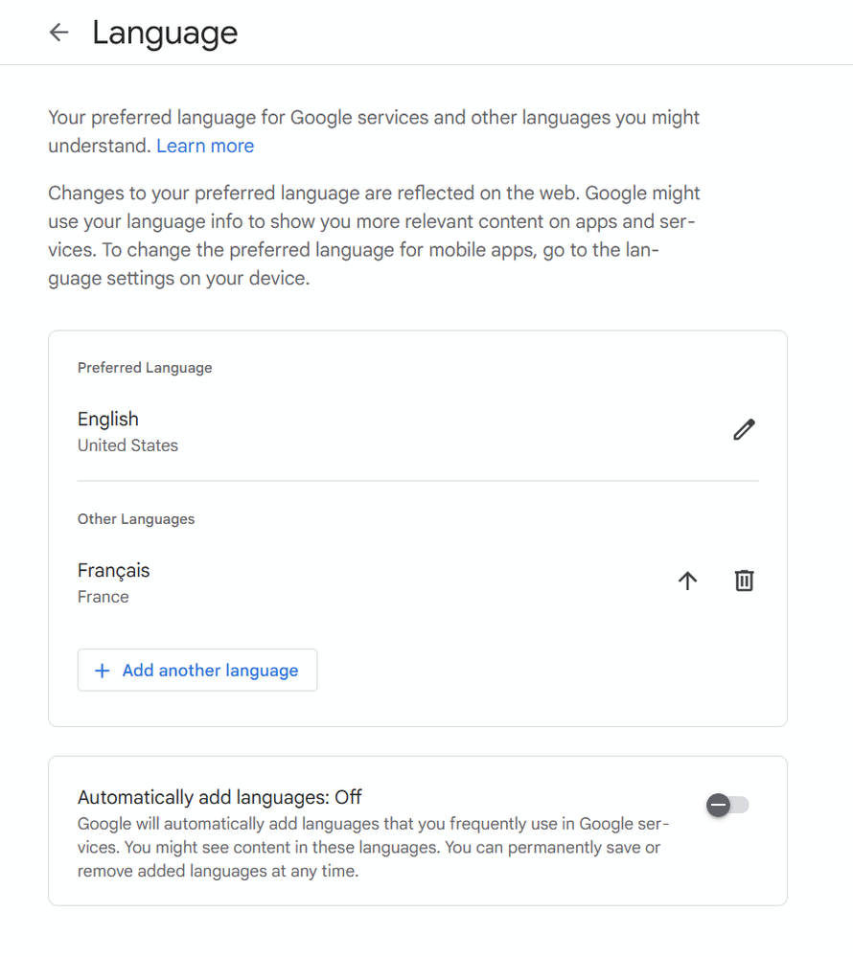853x957 pixels.
Task: Delete Français using the trash icon
Action: pyautogui.click(x=744, y=581)
